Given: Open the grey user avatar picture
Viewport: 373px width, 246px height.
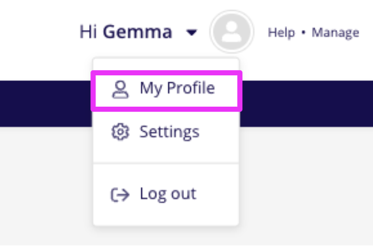Looking at the screenshot, I should pyautogui.click(x=232, y=31).
